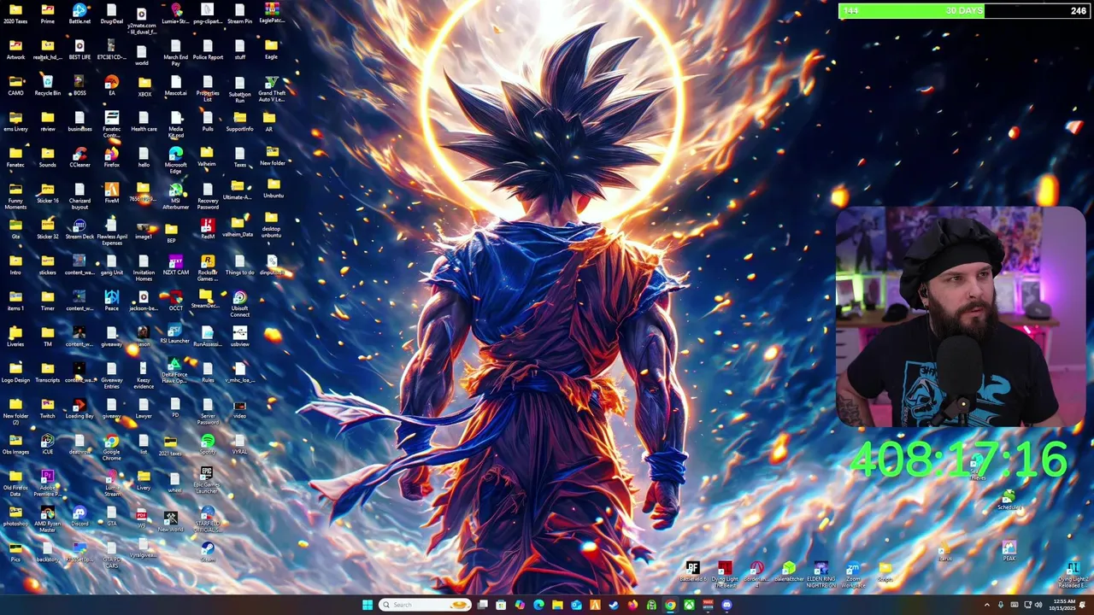Launch the Steam desktop shortcut
The image size is (1094, 615).
(208, 552)
